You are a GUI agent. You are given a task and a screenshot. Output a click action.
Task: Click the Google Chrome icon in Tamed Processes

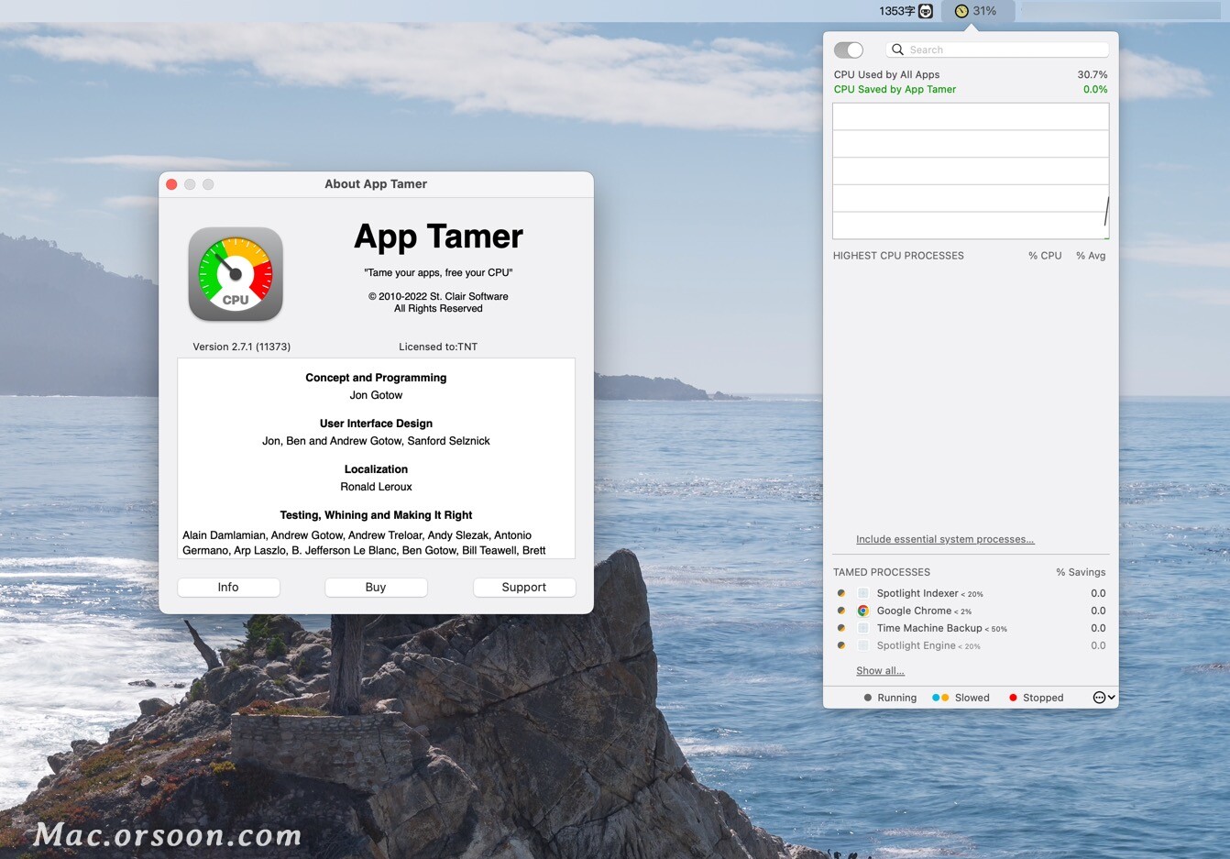862,611
